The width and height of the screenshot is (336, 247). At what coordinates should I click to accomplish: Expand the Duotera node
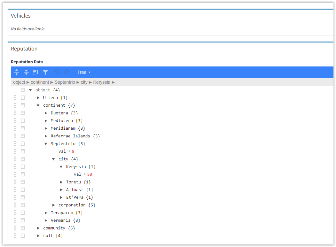(46, 113)
